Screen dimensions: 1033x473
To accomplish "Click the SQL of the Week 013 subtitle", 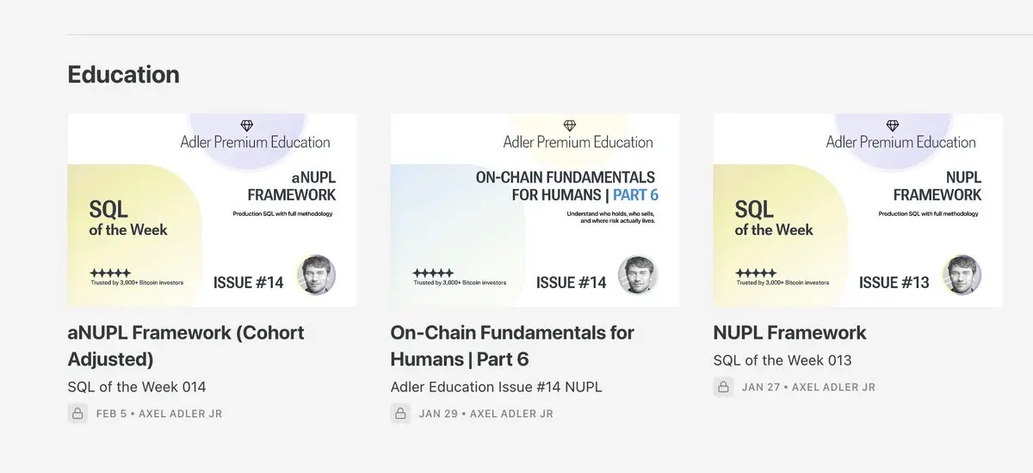I will coord(782,360).
